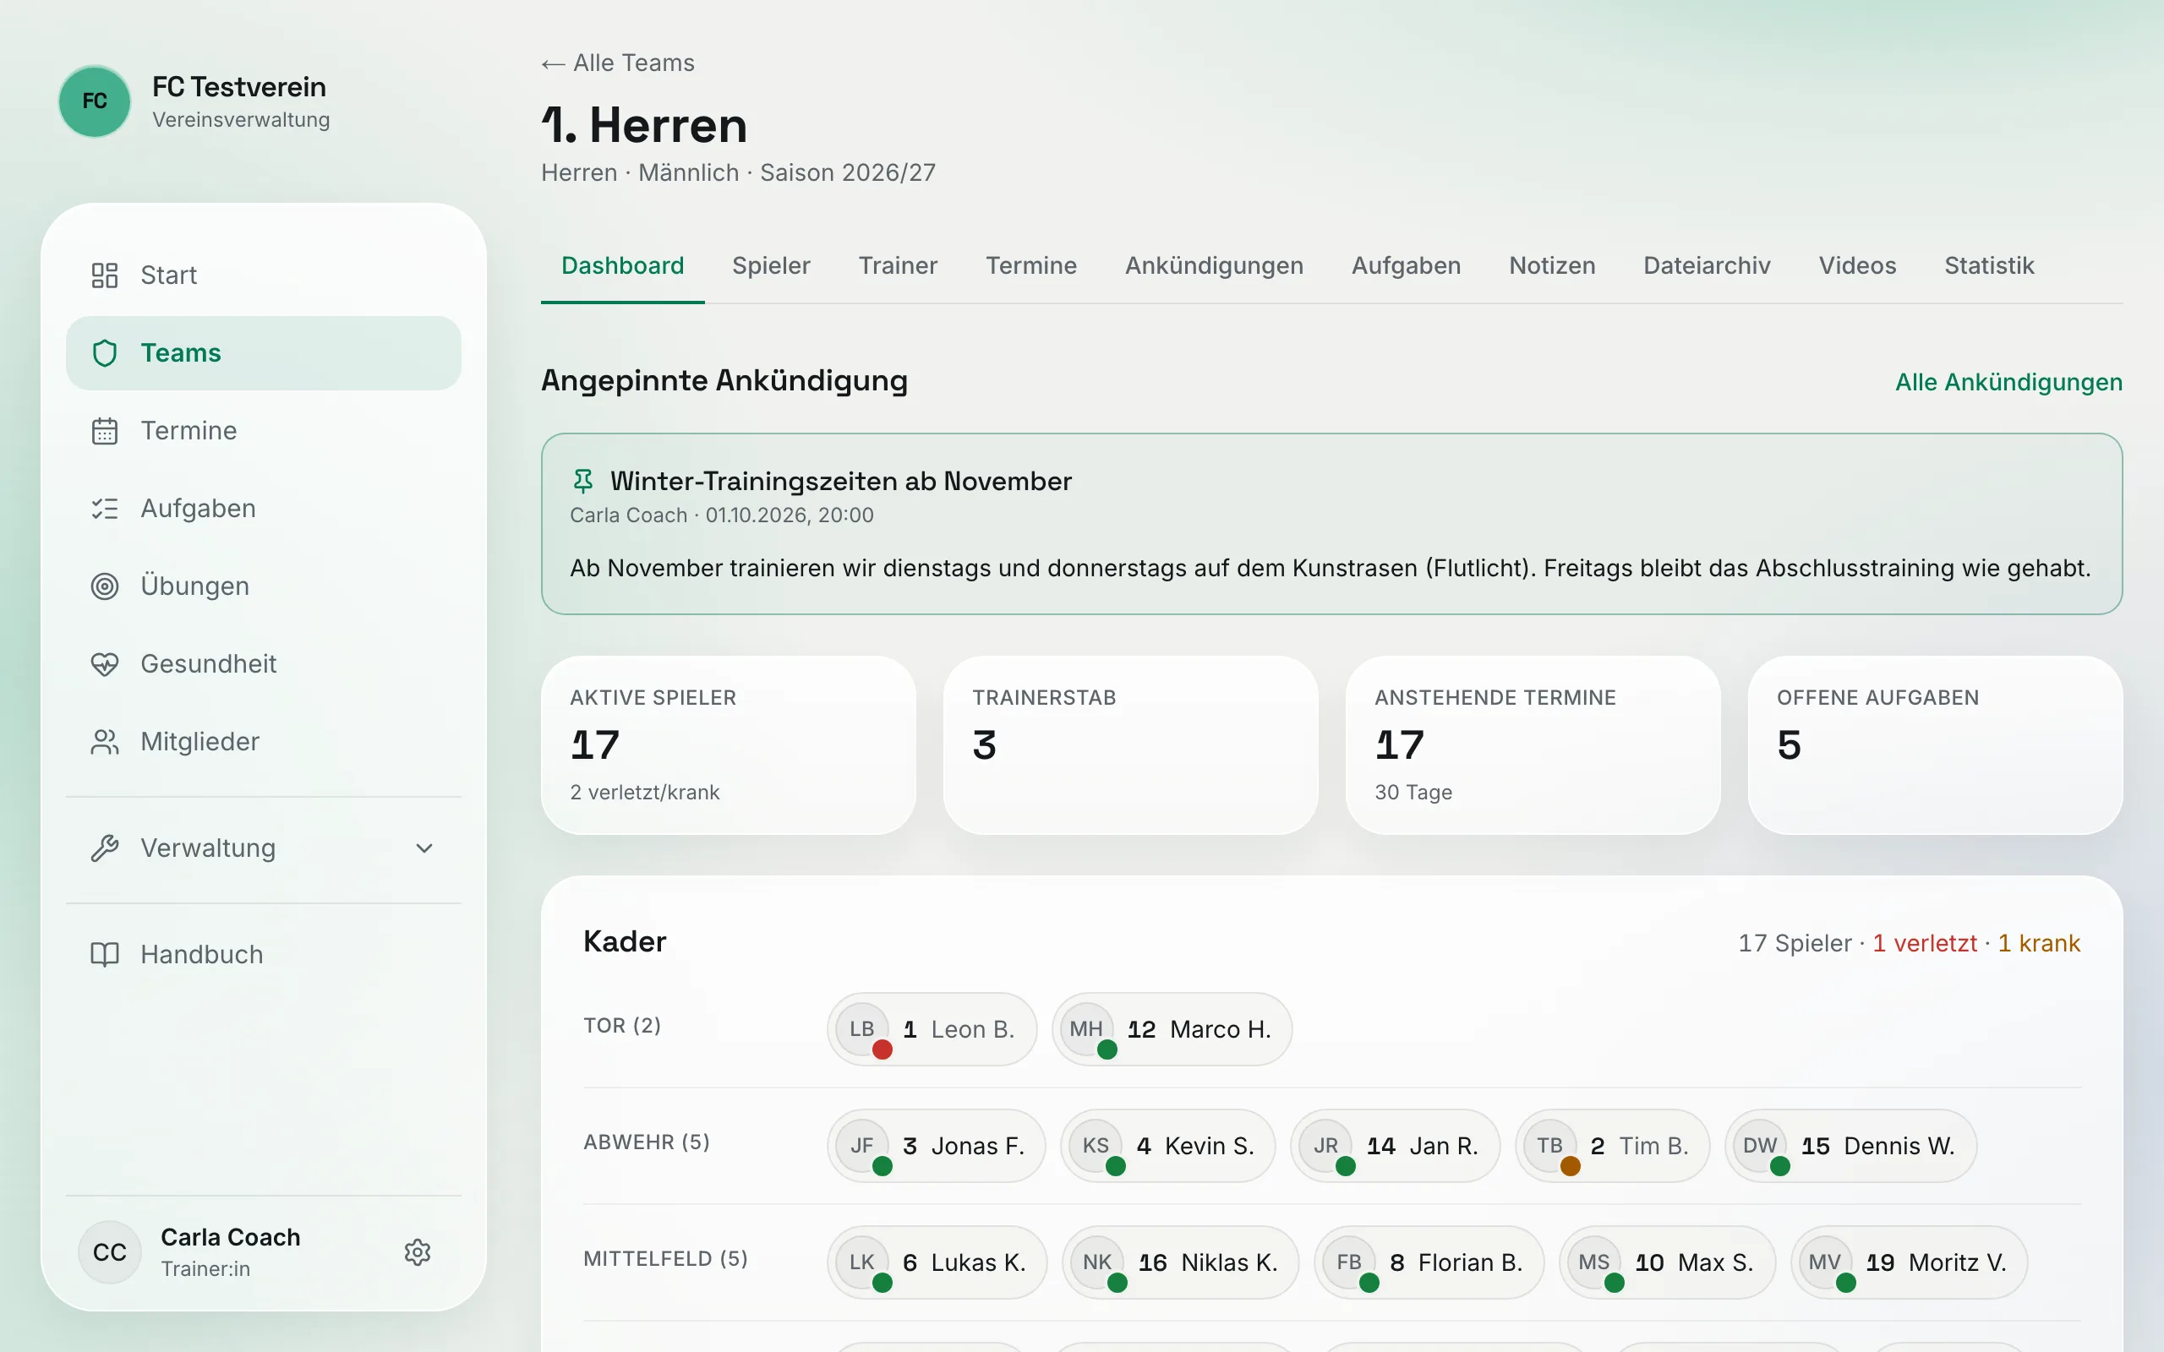Switch to the Ankündigungen tab
2164x1352 pixels.
pos(1214,265)
